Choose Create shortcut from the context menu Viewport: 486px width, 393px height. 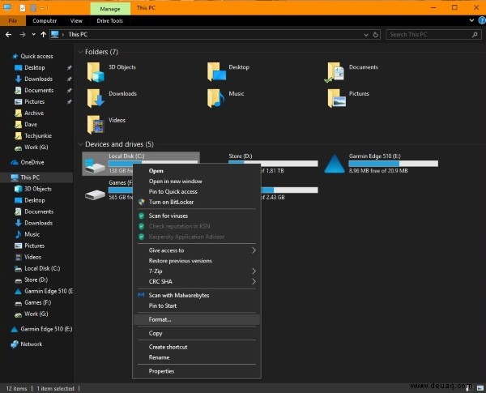pos(197,347)
